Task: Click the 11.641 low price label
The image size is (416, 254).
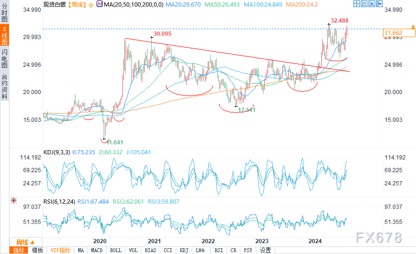Action: [115, 143]
